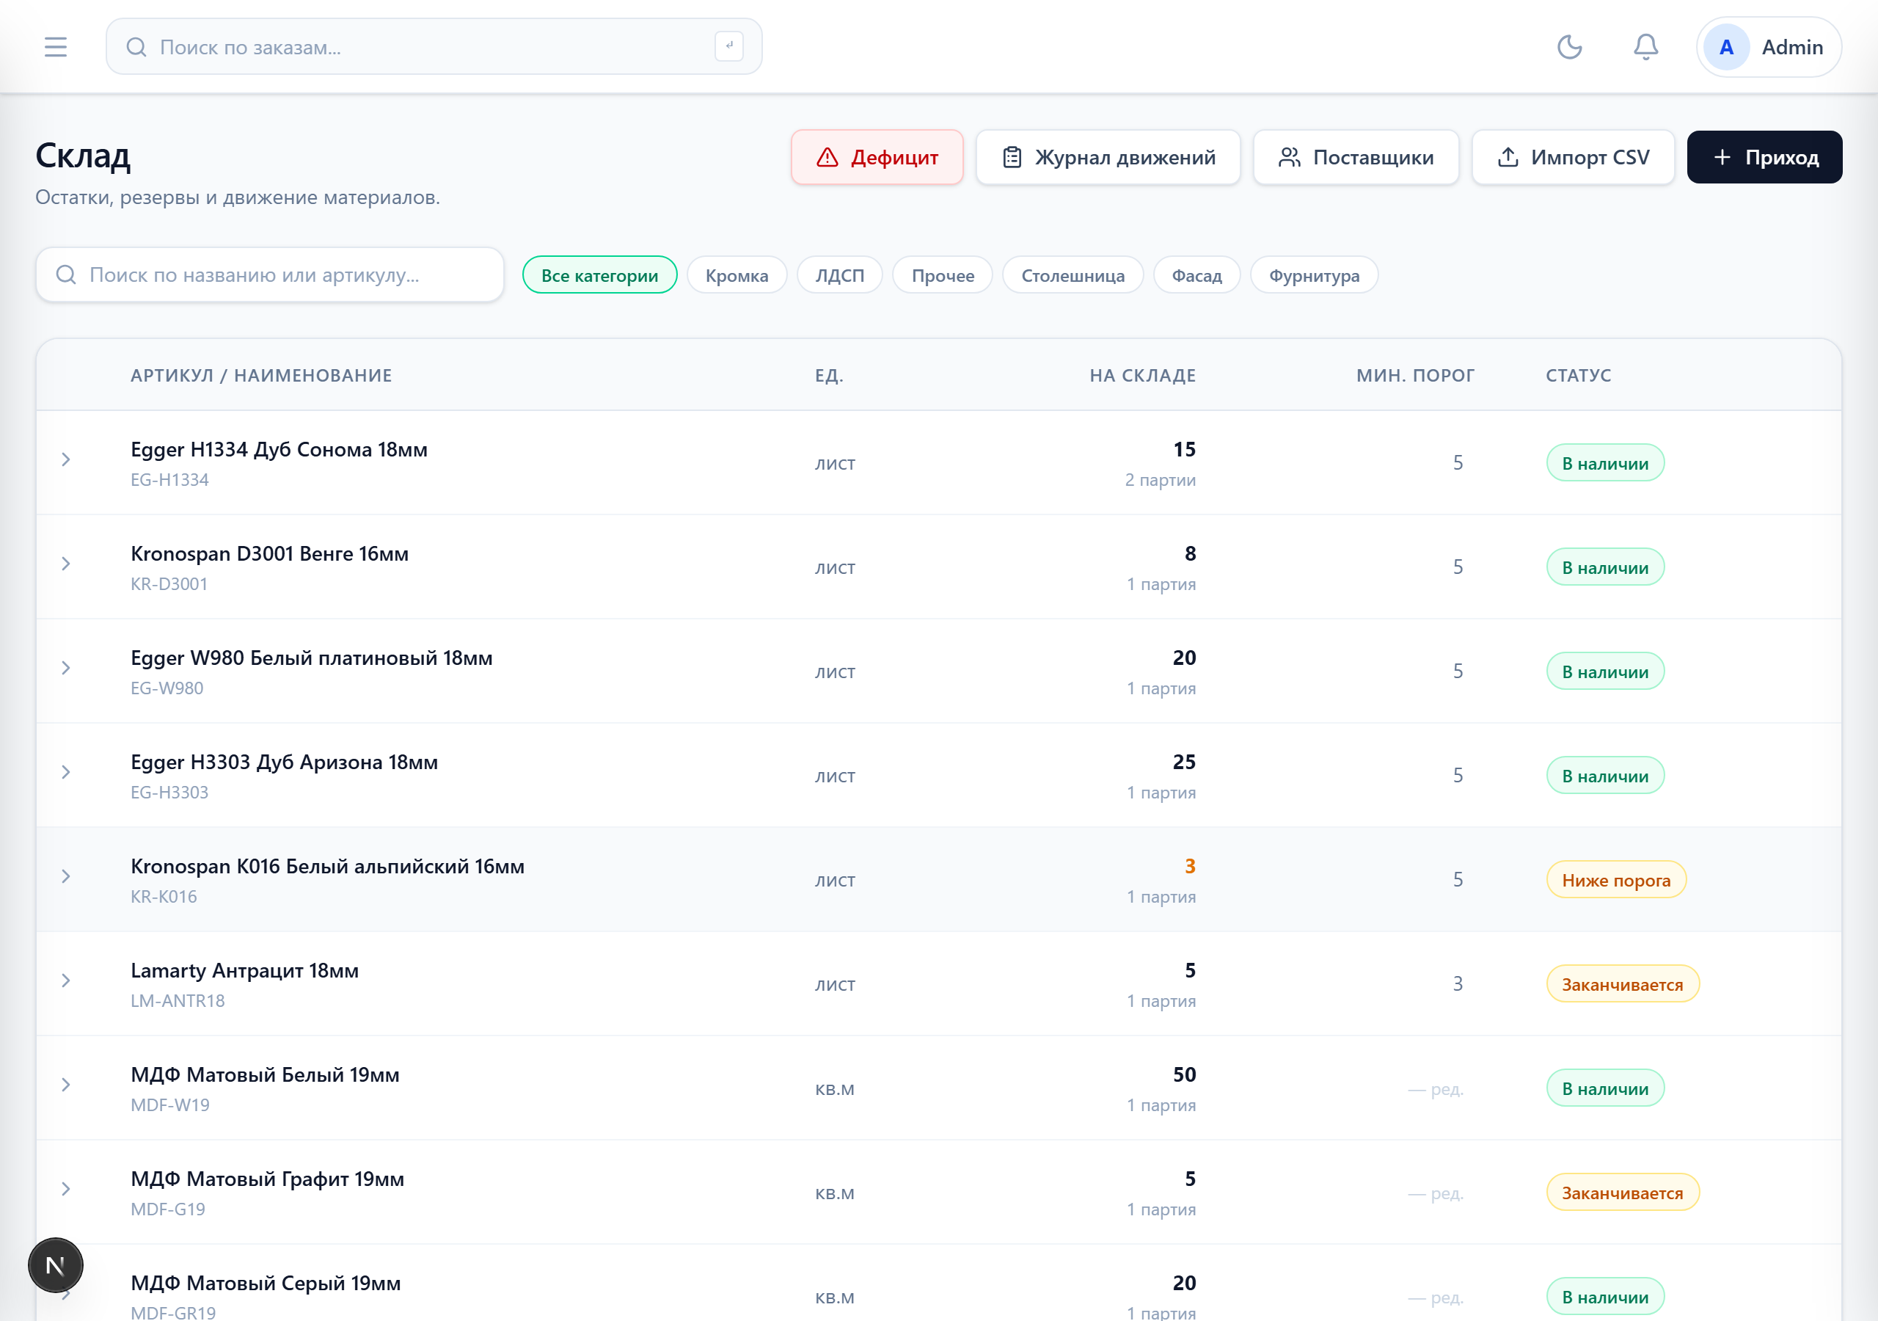Click the Склад page heading
Screen dimensions: 1878x1321
click(83, 156)
